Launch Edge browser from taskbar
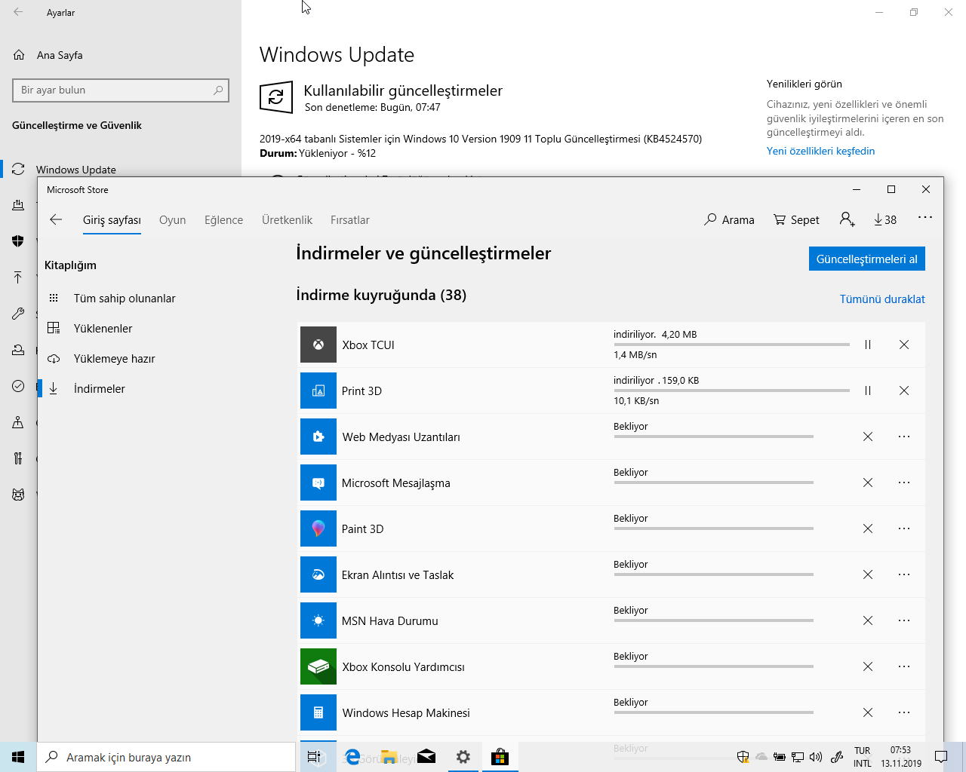Viewport: 966px width, 772px height. pyautogui.click(x=352, y=757)
